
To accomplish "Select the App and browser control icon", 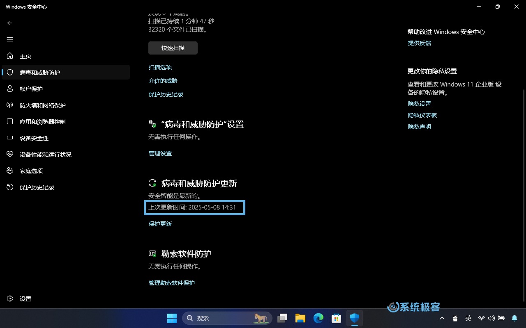I will (x=10, y=121).
